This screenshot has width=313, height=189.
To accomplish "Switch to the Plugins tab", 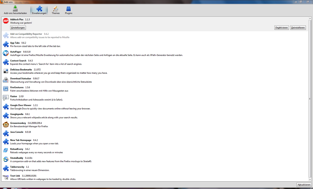I will click(x=68, y=10).
